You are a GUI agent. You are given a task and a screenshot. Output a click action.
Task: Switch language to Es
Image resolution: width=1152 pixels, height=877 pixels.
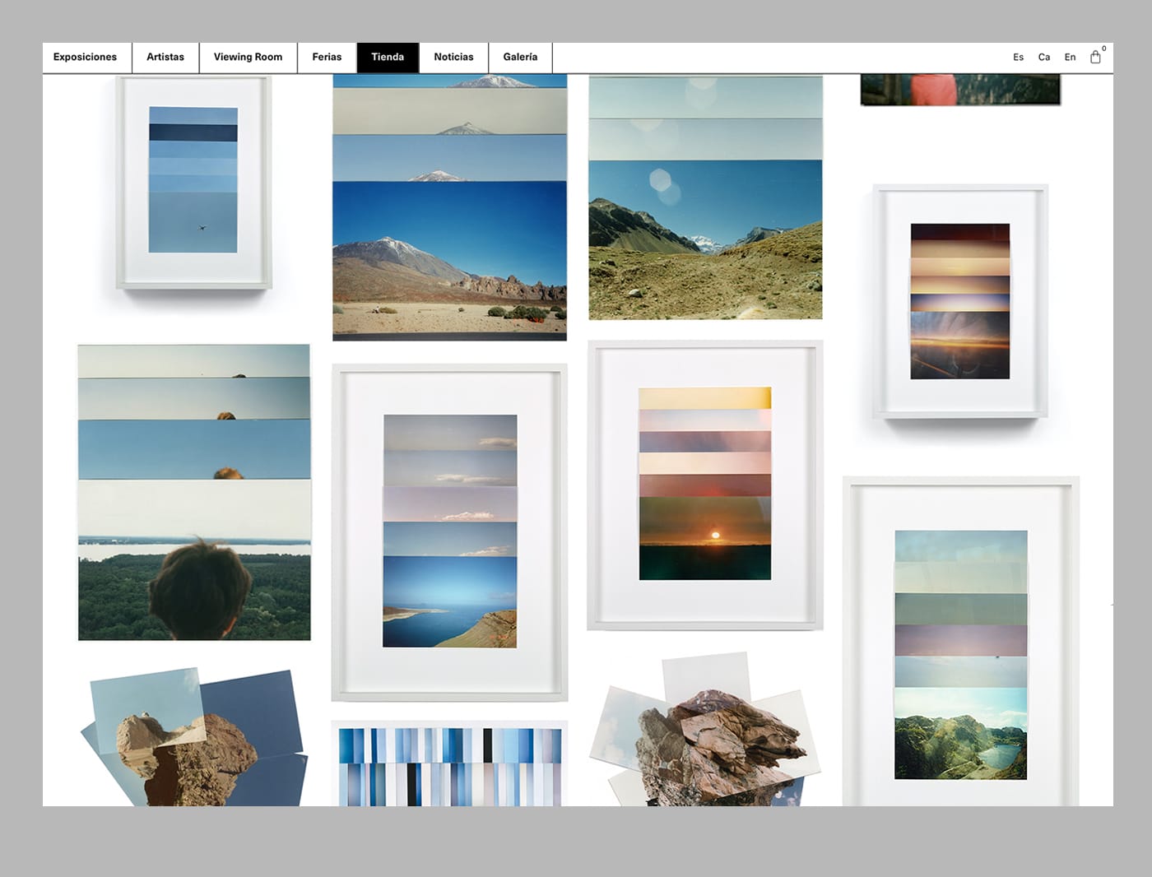pos(1019,57)
